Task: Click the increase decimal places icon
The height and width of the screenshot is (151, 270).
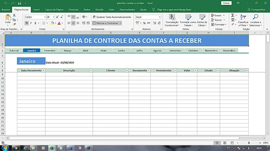Action: click(155, 23)
